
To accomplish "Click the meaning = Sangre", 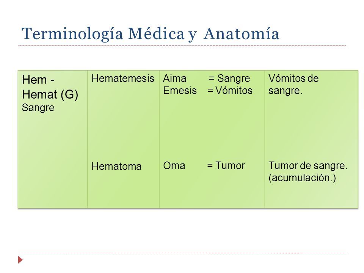I will pyautogui.click(x=229, y=78).
